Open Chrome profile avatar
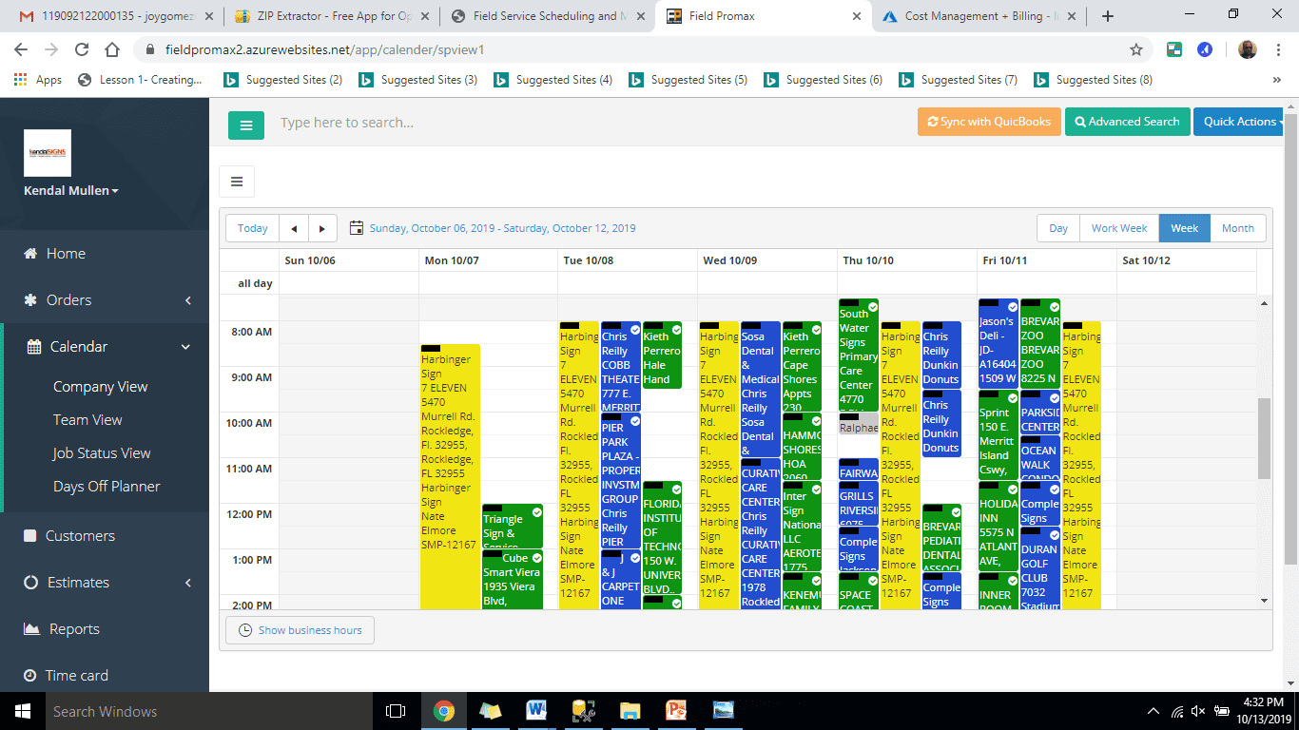This screenshot has width=1299, height=730. click(x=1248, y=49)
